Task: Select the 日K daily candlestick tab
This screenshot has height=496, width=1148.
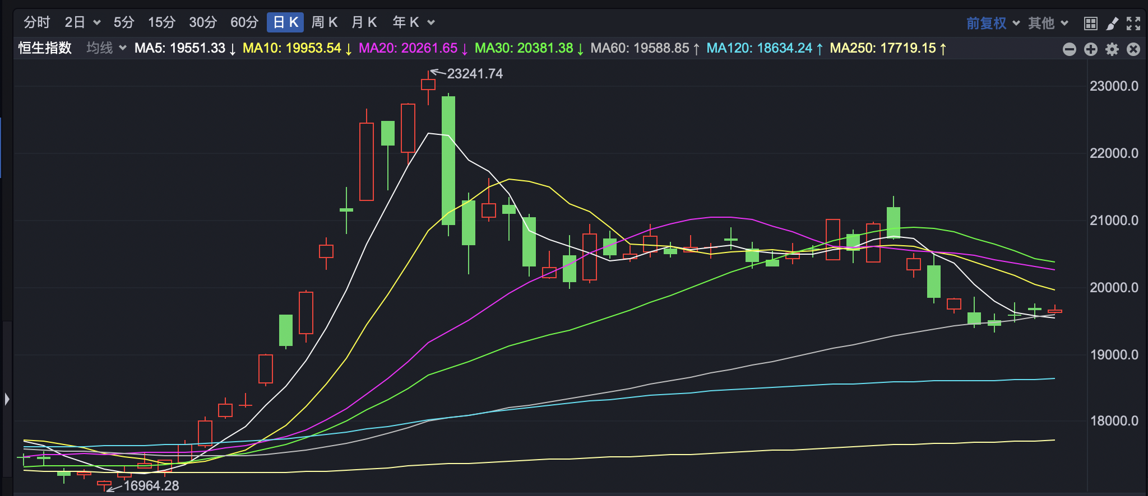Action: 285,22
